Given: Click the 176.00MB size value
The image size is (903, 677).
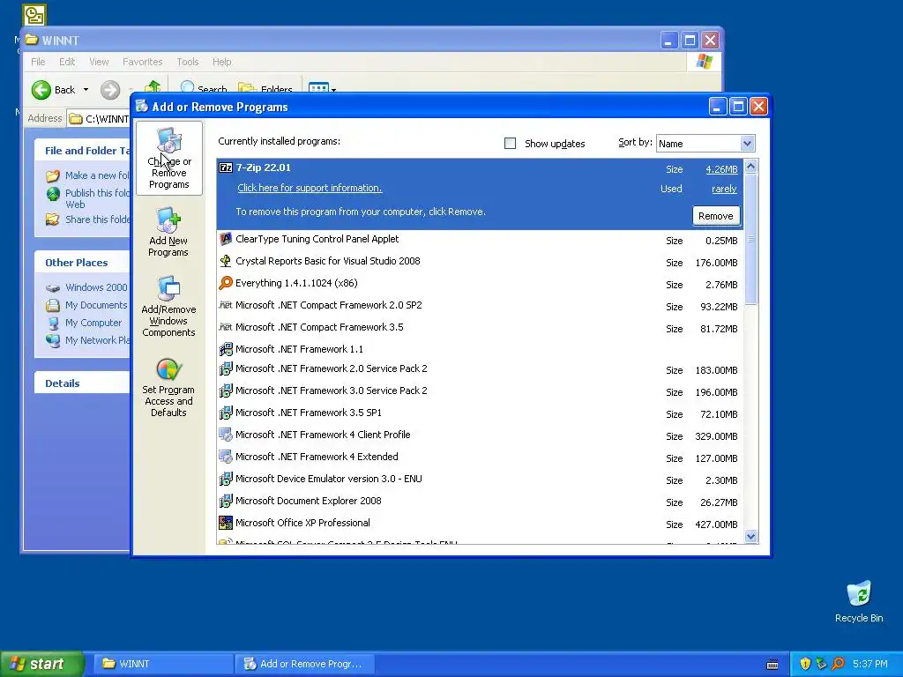Looking at the screenshot, I should (x=716, y=263).
